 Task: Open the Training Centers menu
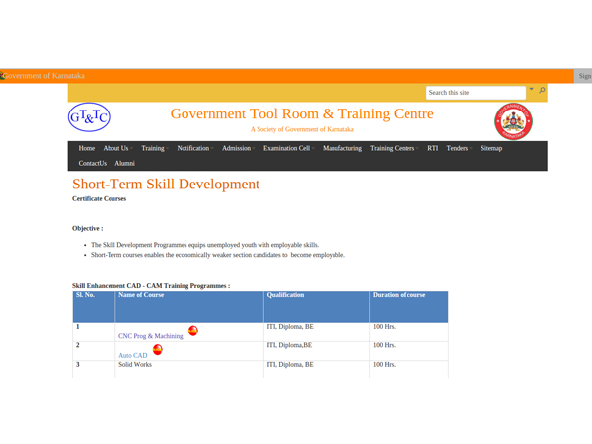(x=394, y=148)
